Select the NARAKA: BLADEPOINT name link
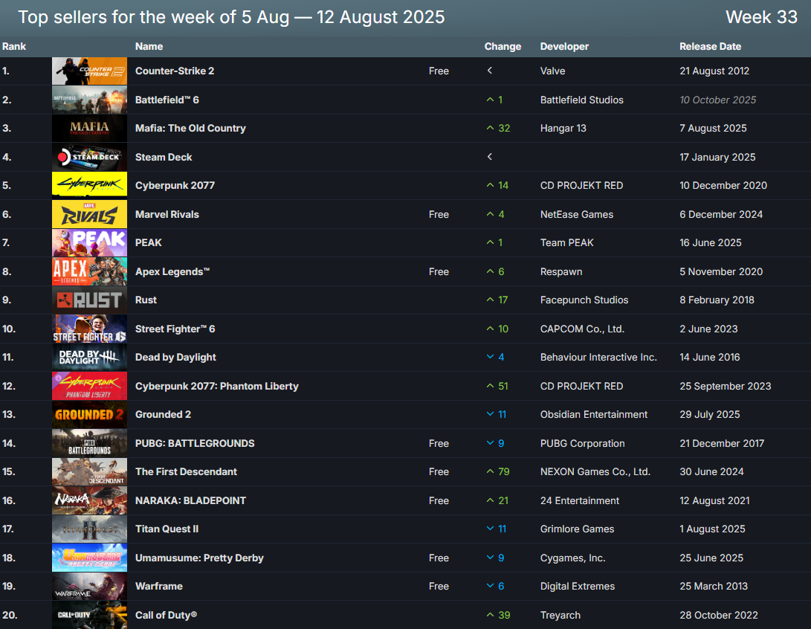811x629 pixels. tap(190, 500)
